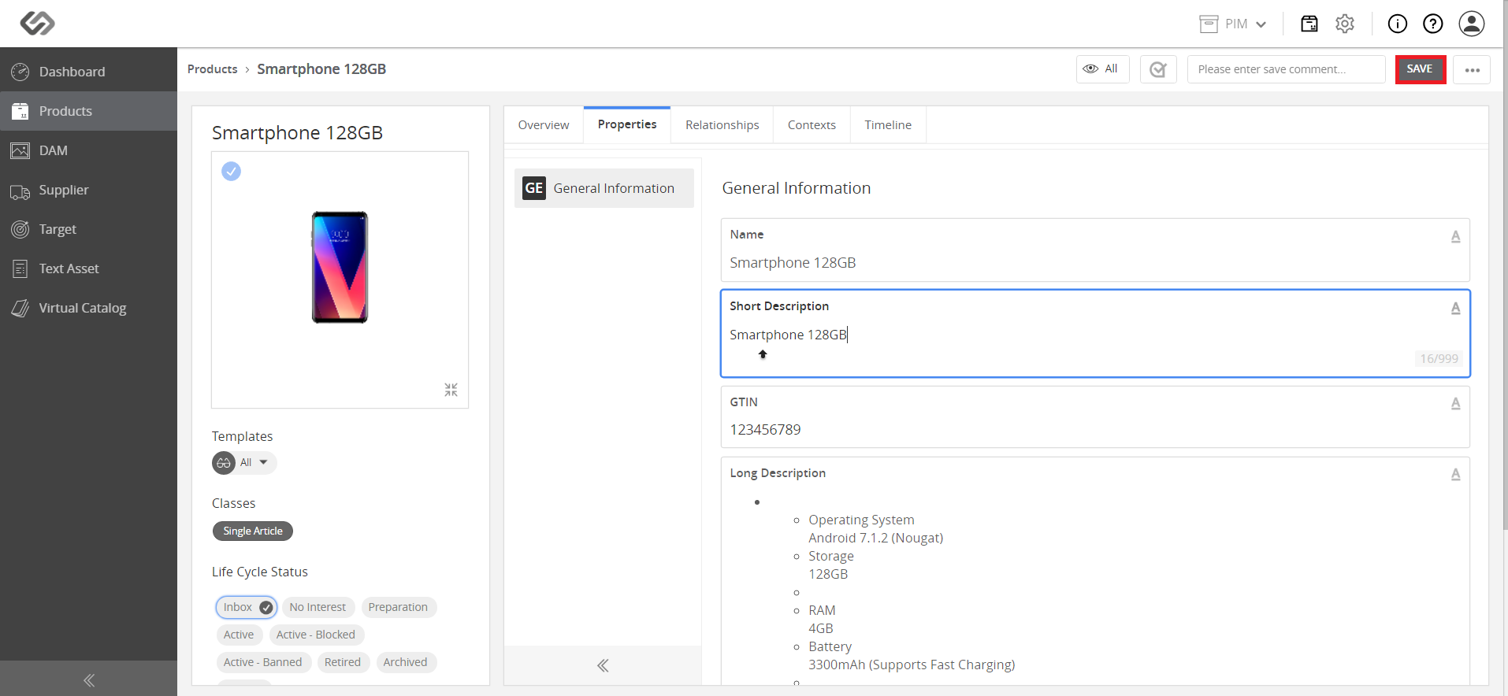Click the SAVE button

[1420, 69]
